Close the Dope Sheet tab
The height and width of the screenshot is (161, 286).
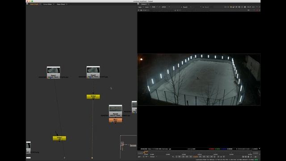[x=67, y=4]
